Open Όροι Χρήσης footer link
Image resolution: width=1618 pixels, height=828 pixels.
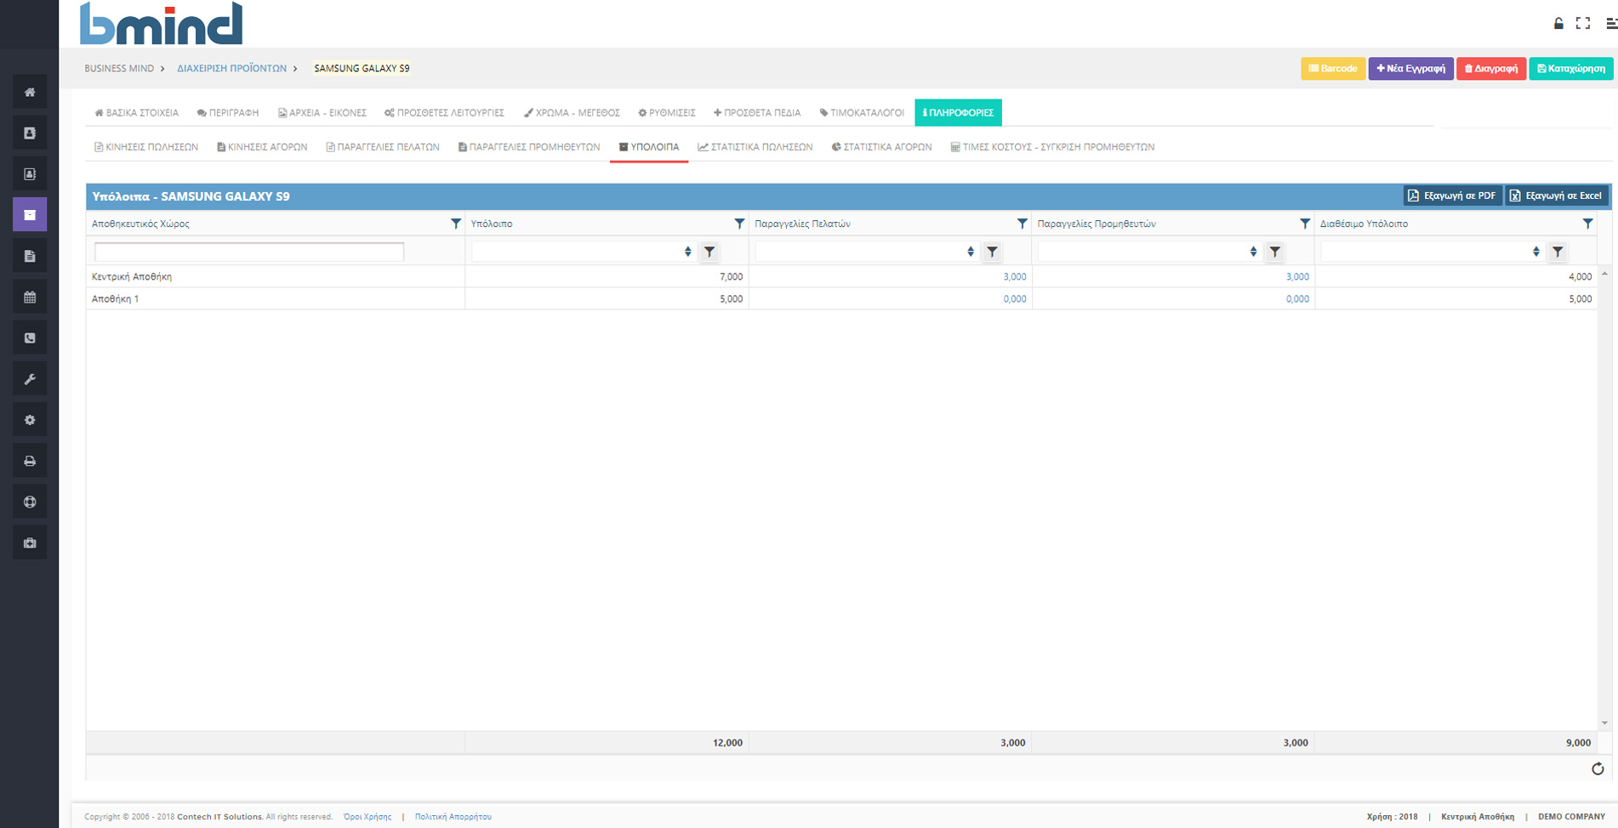367,816
